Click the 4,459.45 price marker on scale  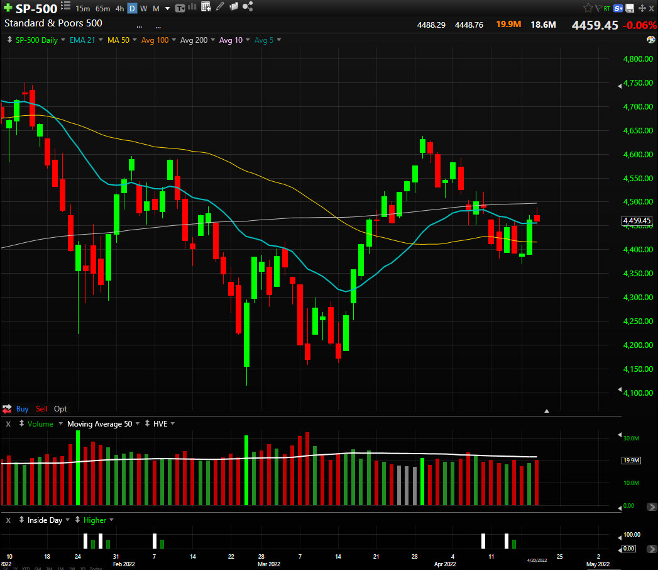click(637, 221)
